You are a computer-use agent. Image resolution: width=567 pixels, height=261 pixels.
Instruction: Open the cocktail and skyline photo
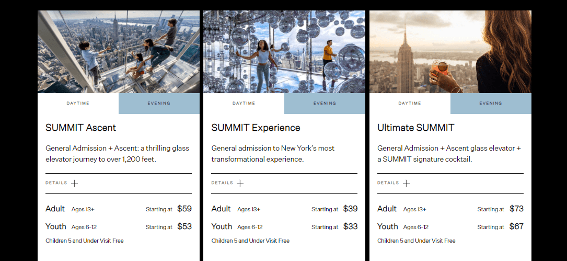[x=450, y=52]
